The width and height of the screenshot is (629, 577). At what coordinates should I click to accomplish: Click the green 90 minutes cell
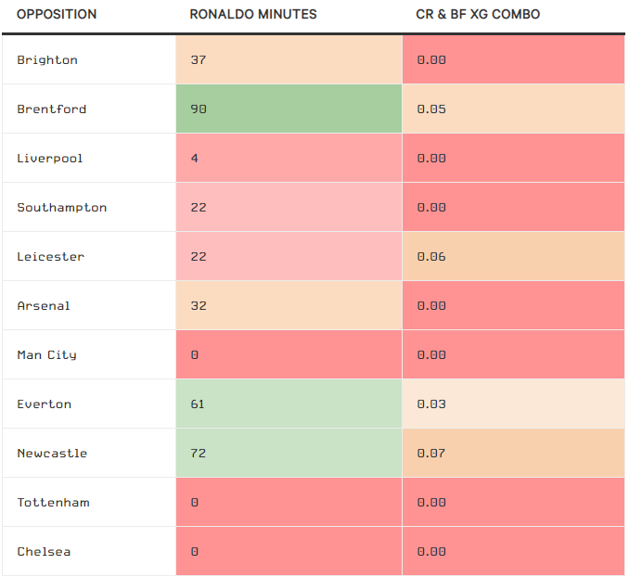click(289, 109)
